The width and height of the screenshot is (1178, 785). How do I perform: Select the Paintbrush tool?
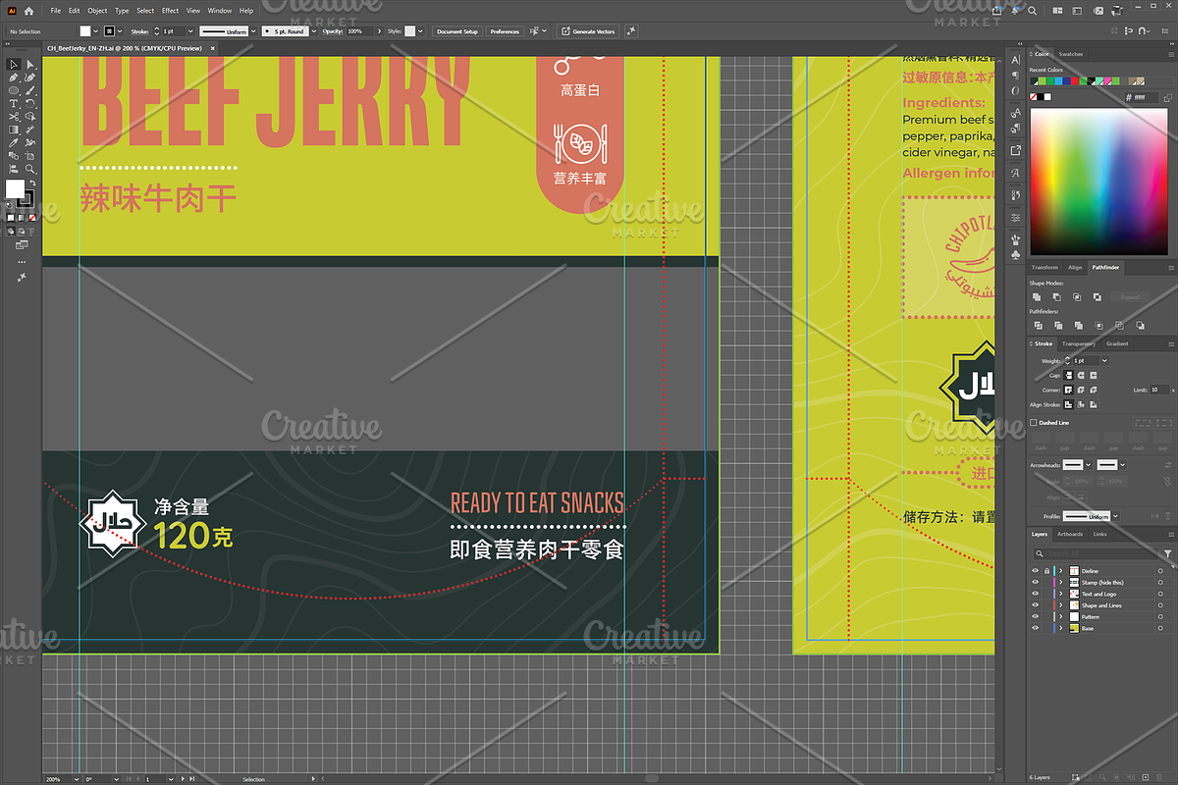(x=30, y=90)
